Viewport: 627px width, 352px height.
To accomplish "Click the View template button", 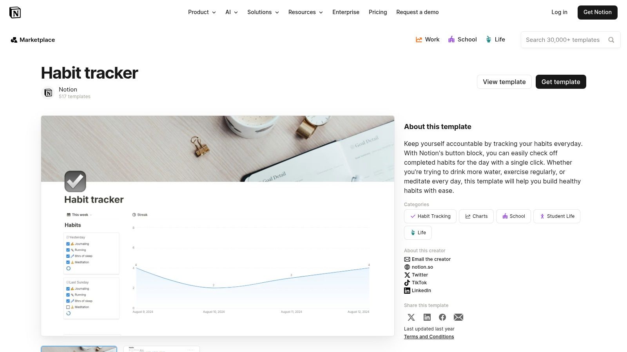I will pyautogui.click(x=504, y=82).
